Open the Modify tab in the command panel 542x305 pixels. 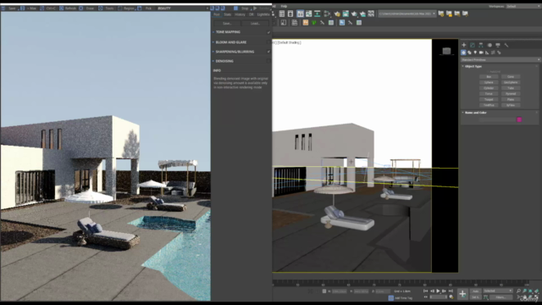(x=473, y=45)
